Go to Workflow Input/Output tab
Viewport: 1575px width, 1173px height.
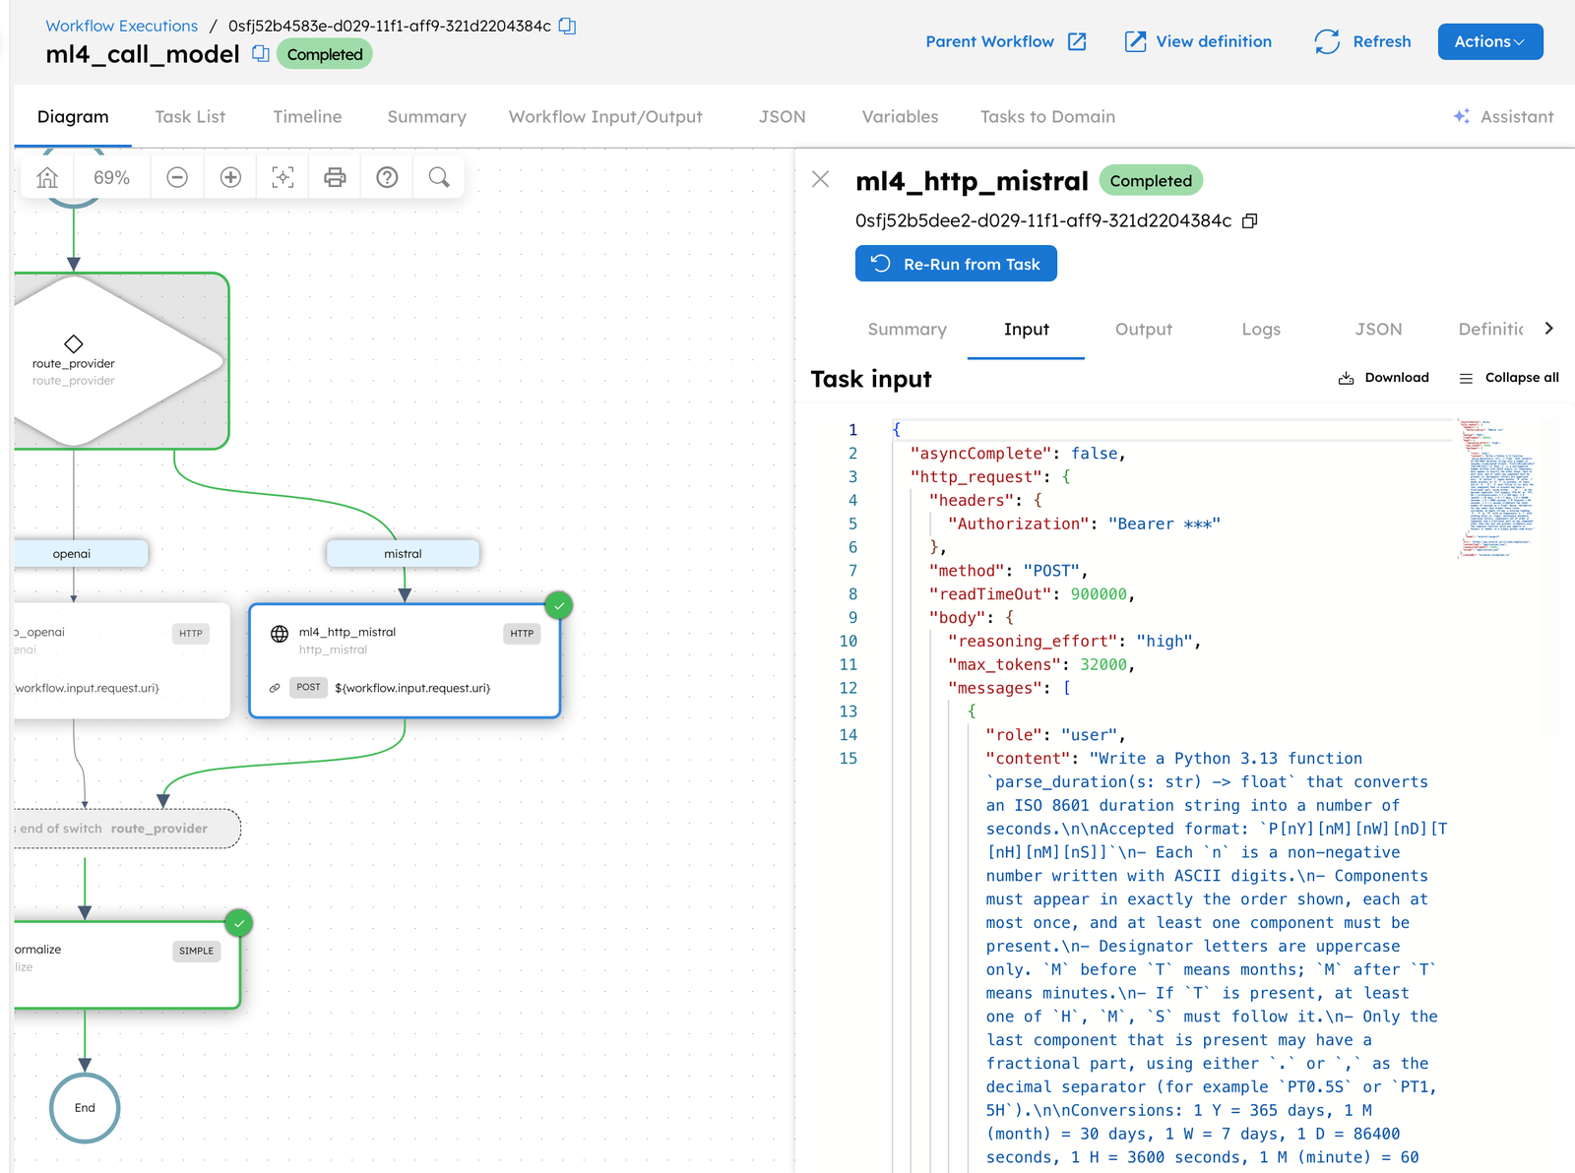point(605,116)
